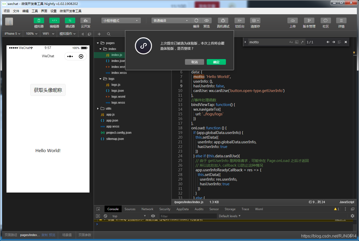Collapse the pages folder
This screenshot has width=359, height=241.
(x=98, y=43)
